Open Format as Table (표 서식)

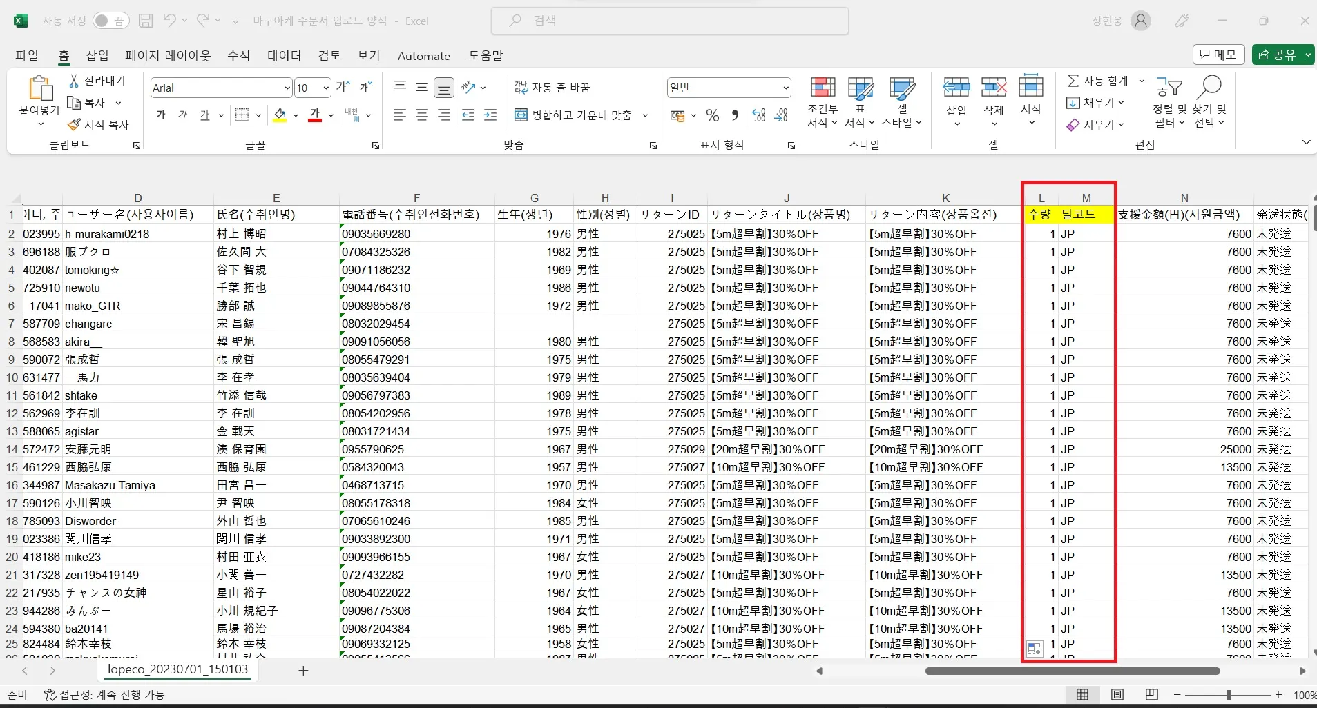pyautogui.click(x=861, y=102)
